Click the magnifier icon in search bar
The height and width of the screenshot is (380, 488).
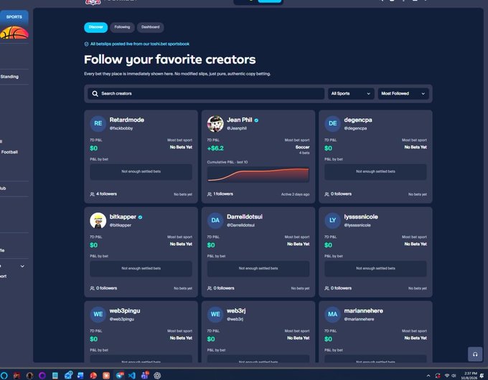click(95, 94)
